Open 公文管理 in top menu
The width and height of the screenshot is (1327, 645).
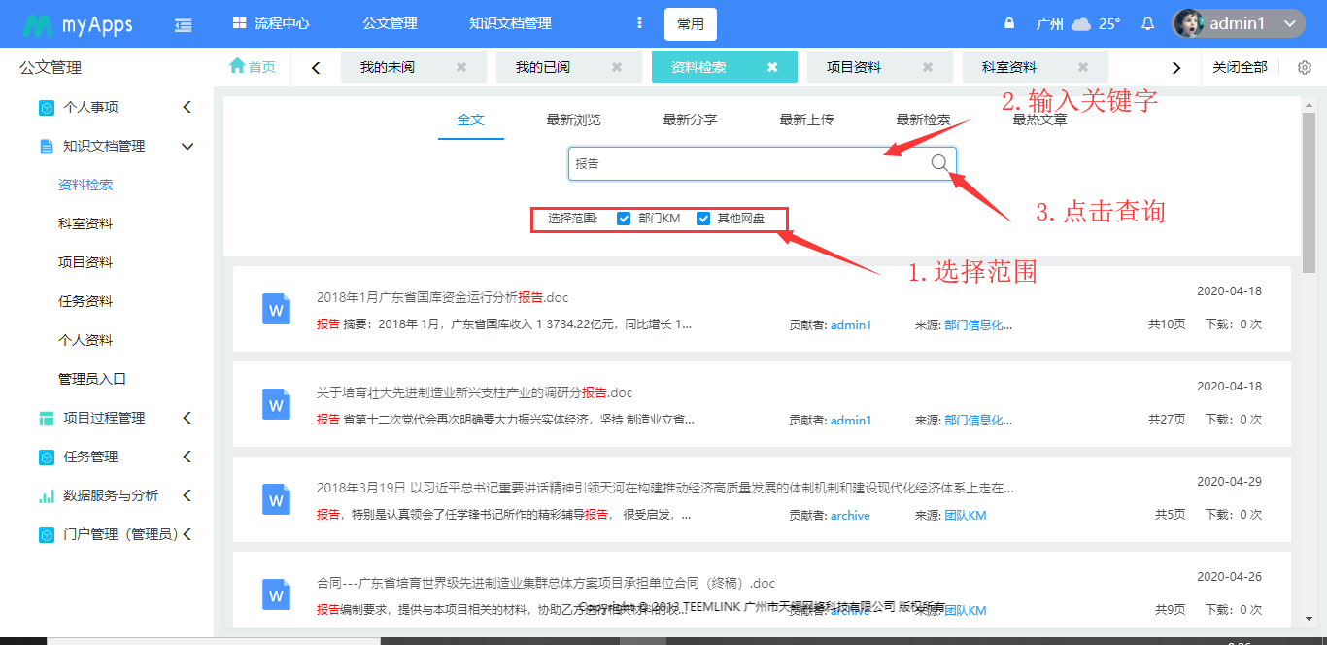(x=390, y=24)
